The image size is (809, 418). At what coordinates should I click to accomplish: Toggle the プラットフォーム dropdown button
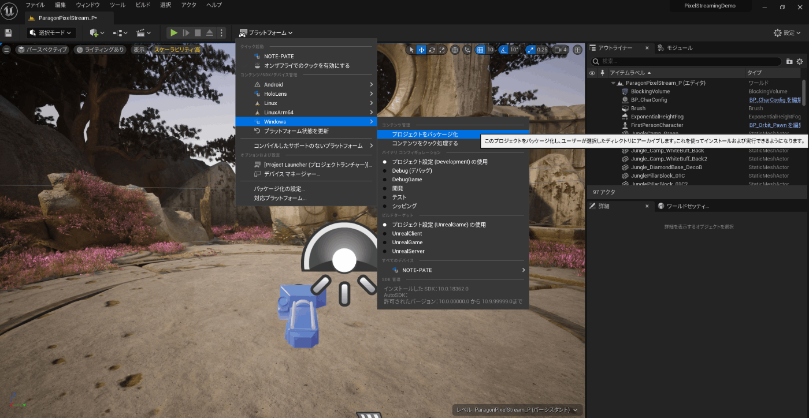[266, 33]
